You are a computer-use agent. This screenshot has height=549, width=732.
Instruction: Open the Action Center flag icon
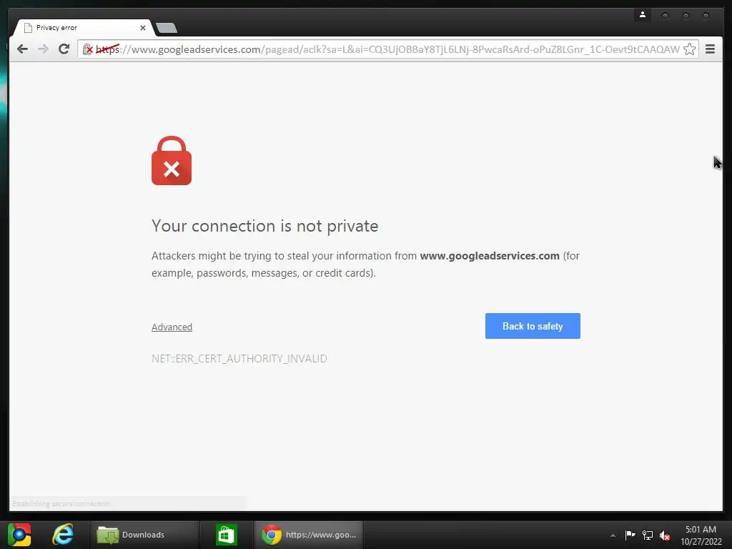(x=630, y=535)
